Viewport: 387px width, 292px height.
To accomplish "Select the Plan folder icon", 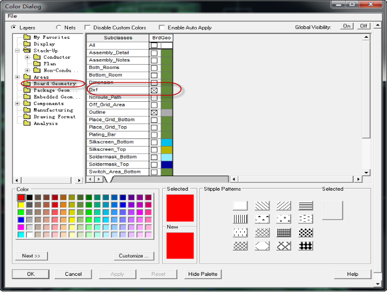I will click(x=37, y=64).
